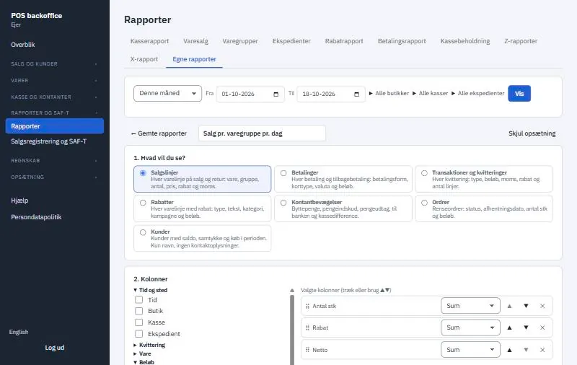Image resolution: width=577 pixels, height=365 pixels.
Task: Expand the Alle ekspedienter filter
Action: click(x=477, y=94)
